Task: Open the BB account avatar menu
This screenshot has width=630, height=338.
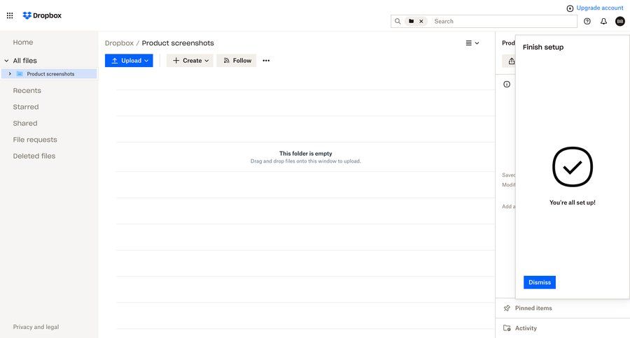Action: pos(620,21)
